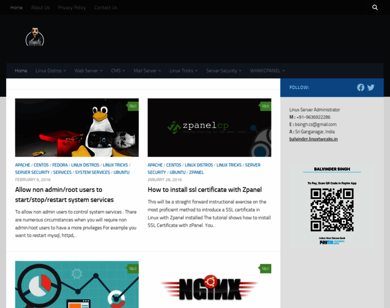Select the FEBRUARY 6, 2016 date text
390x308 pixels.
tap(33, 180)
